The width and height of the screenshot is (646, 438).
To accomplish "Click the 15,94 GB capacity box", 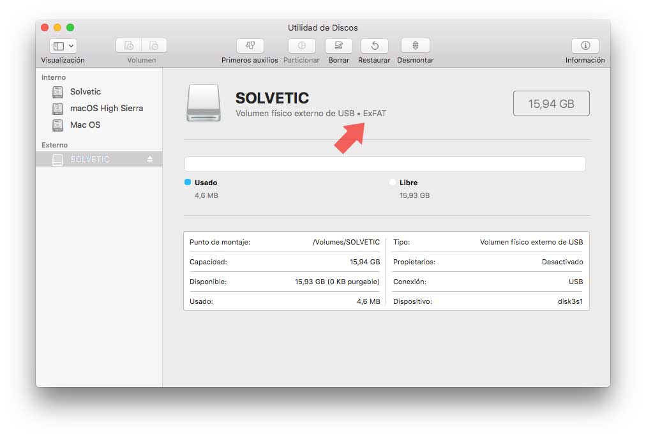I will click(552, 103).
